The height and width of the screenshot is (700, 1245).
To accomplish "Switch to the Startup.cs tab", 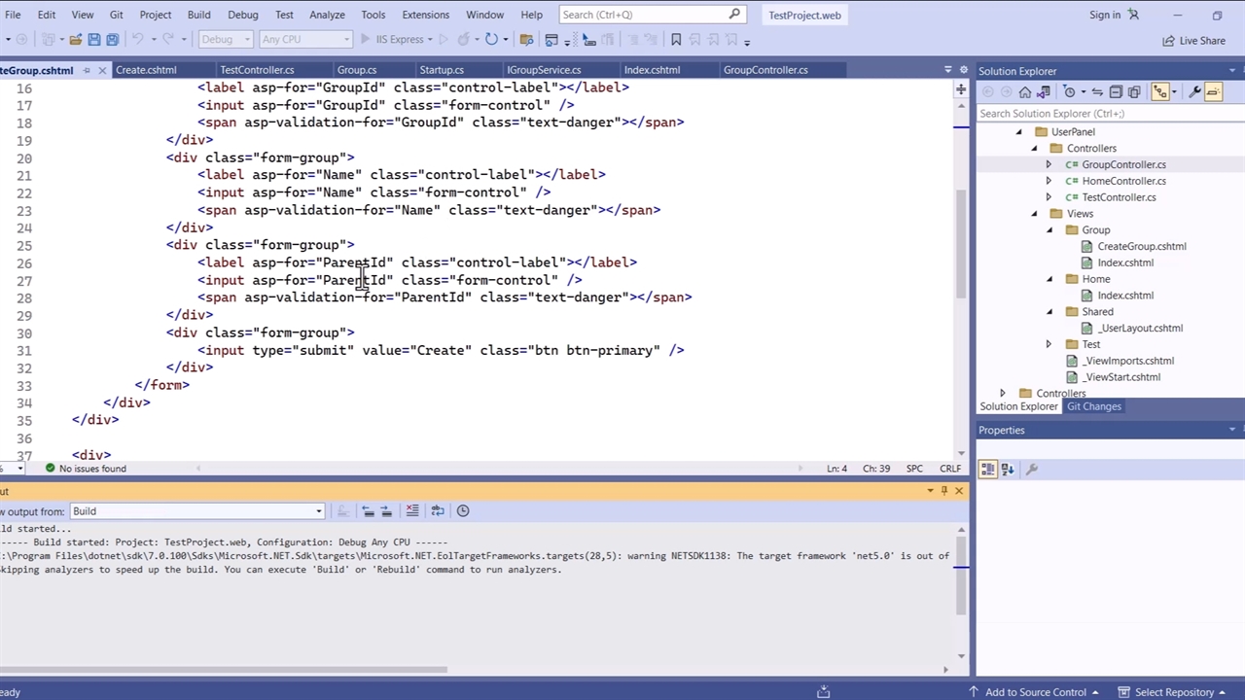I will coord(442,70).
